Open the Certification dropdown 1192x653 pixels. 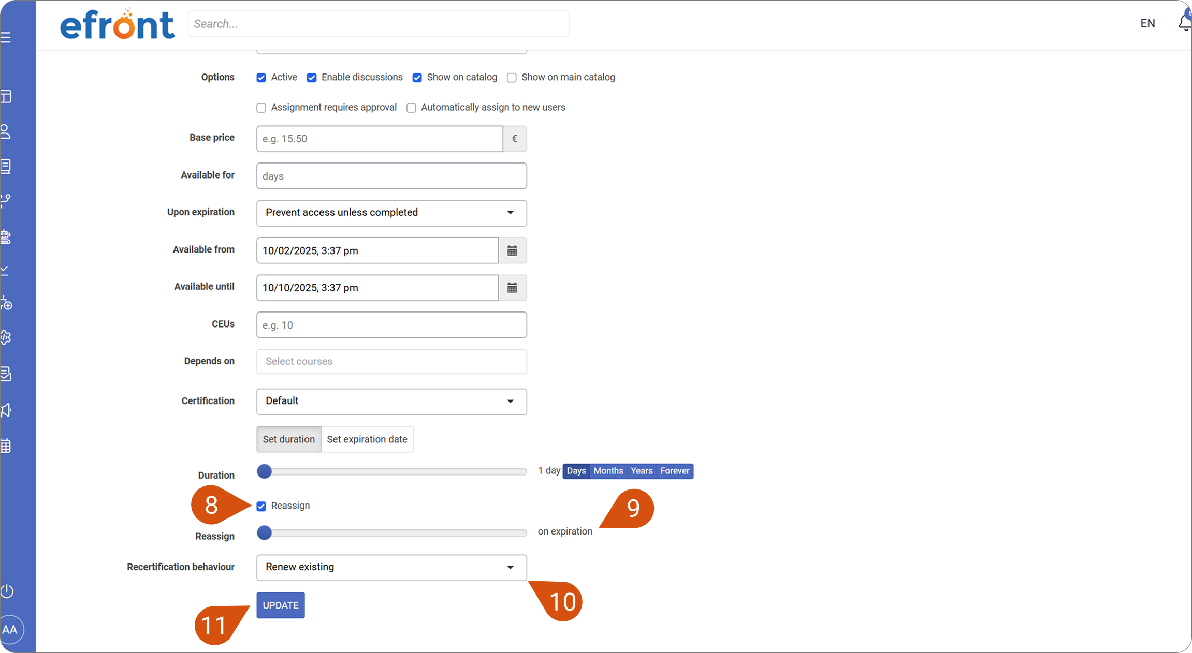(391, 401)
